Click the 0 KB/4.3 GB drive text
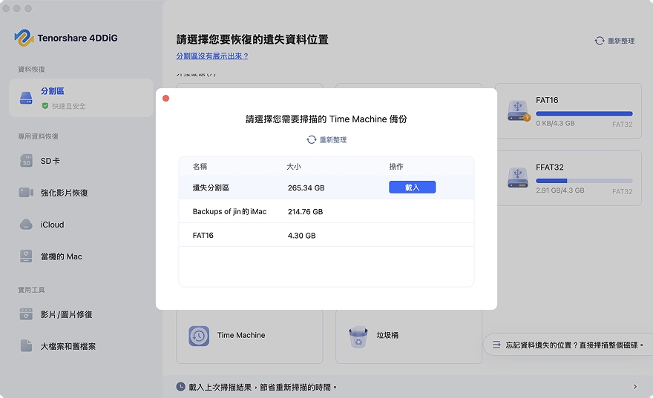653x398 pixels. point(555,123)
